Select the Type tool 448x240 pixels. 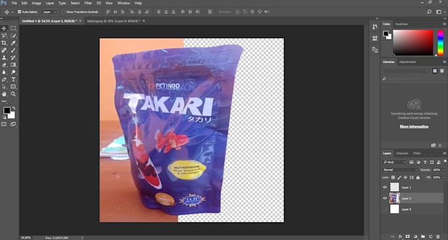tap(13, 80)
